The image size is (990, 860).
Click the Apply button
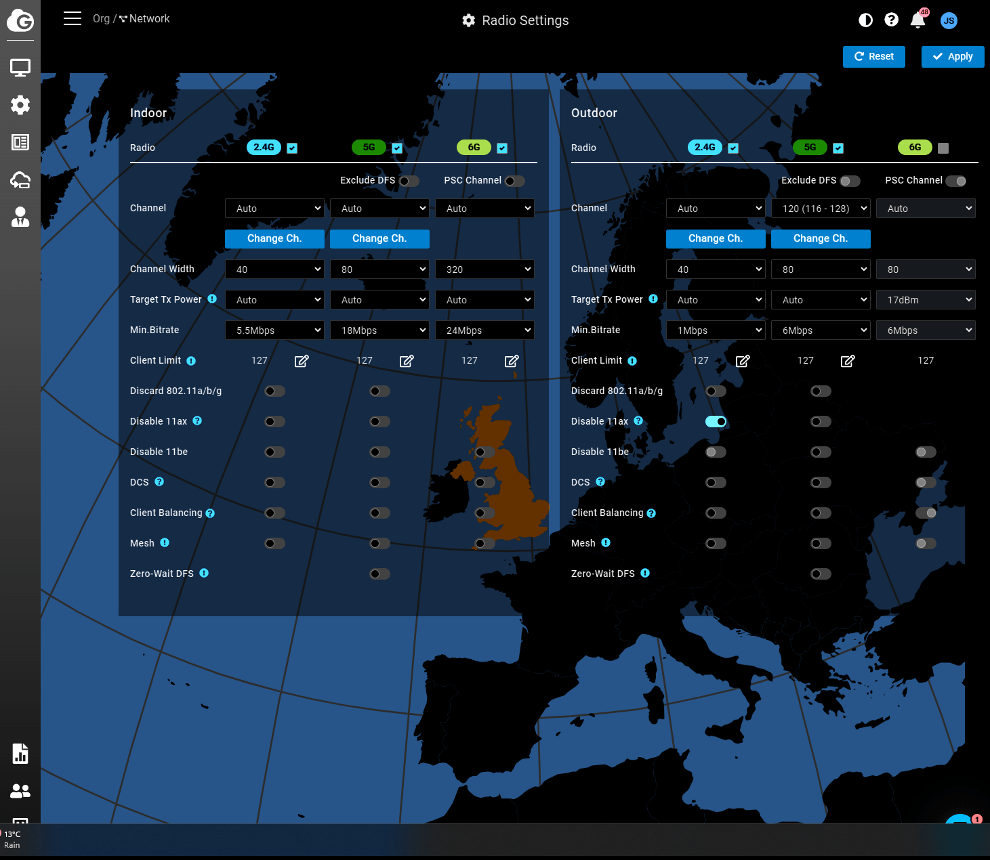952,57
